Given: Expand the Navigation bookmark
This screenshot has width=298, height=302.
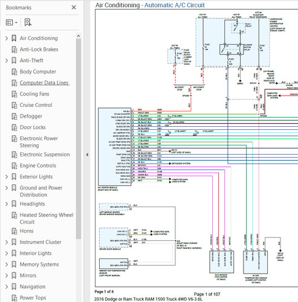Looking at the screenshot, I should coord(7,286).
